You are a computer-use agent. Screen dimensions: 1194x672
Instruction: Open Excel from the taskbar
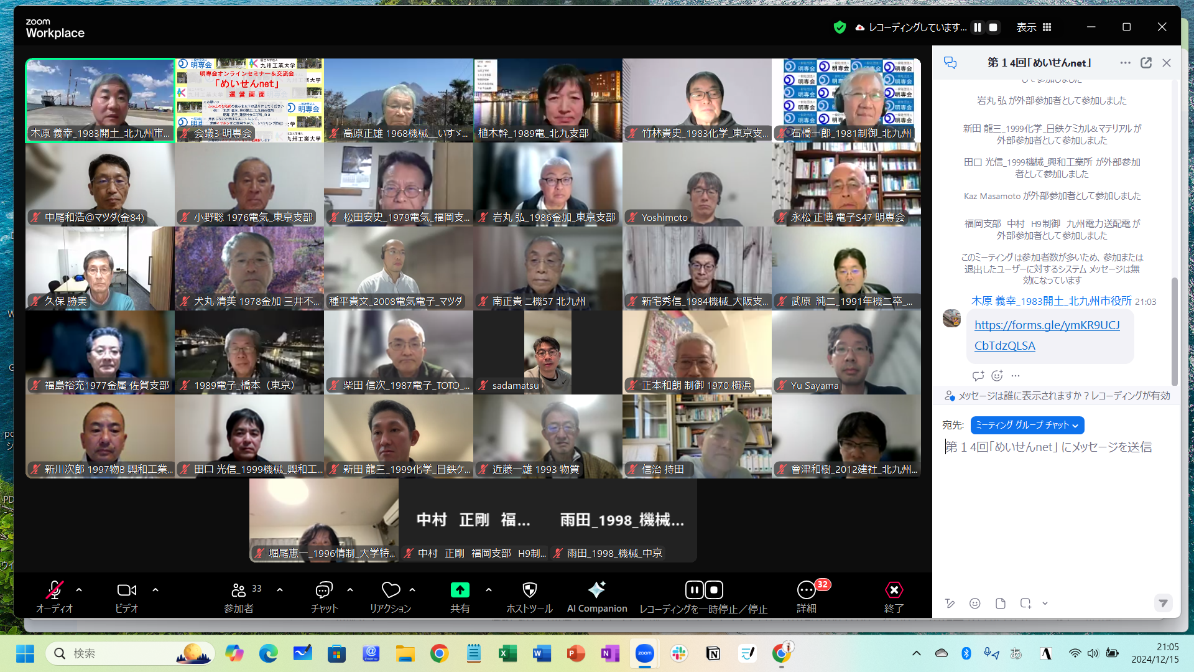pos(507,653)
